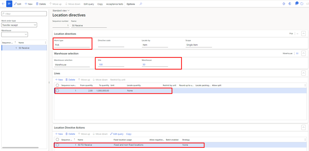Screen dimensions: 309x151
Task: Toggle select-all circle in Lines grid header
Action: (57, 85)
